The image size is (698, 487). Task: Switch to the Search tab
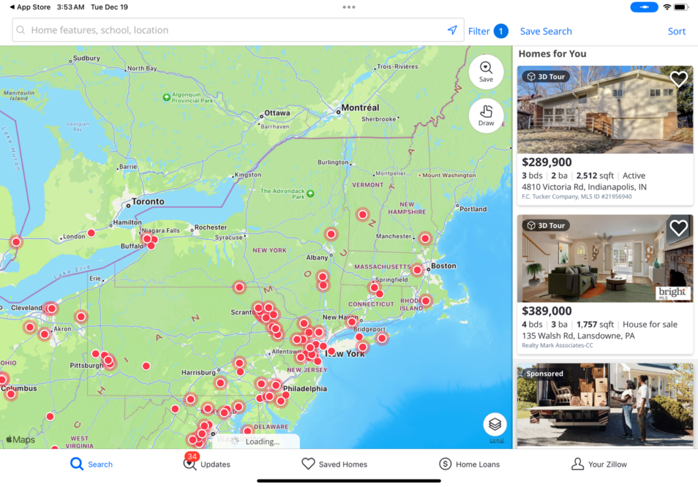pyautogui.click(x=92, y=465)
